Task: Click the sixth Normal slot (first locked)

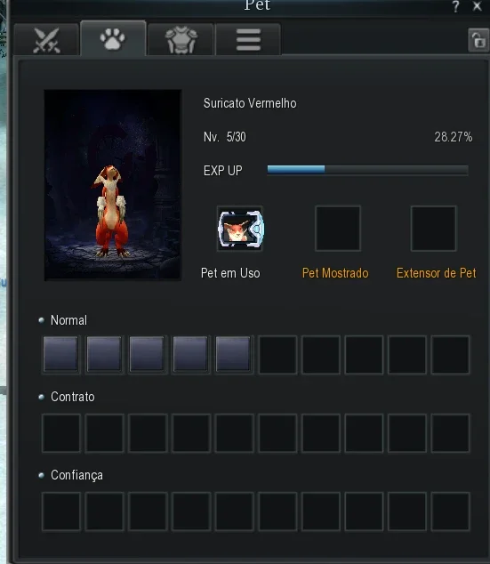Action: (x=277, y=355)
